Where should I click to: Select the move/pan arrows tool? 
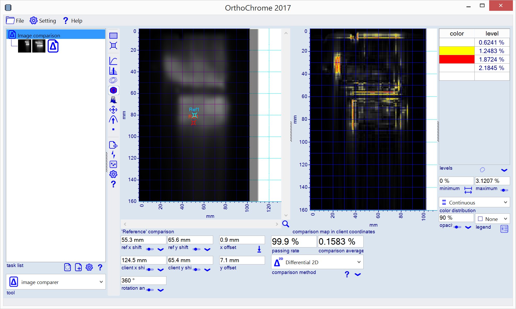click(113, 110)
